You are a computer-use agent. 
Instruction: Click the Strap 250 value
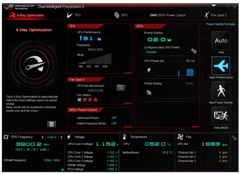coord(105,67)
